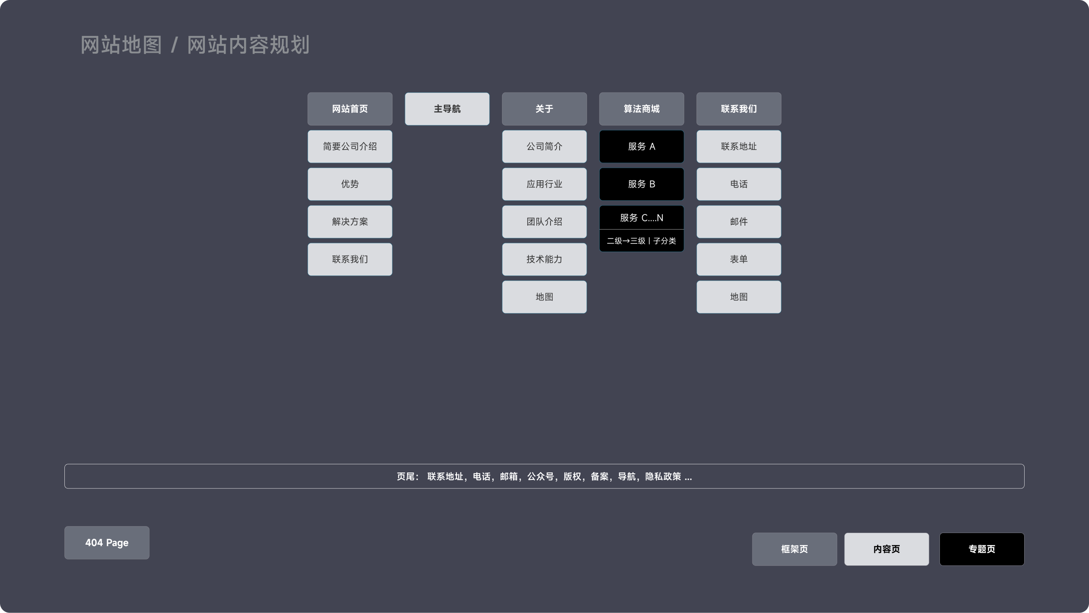The height and width of the screenshot is (613, 1089).
Task: Select the 算法商城 header
Action: (x=641, y=109)
